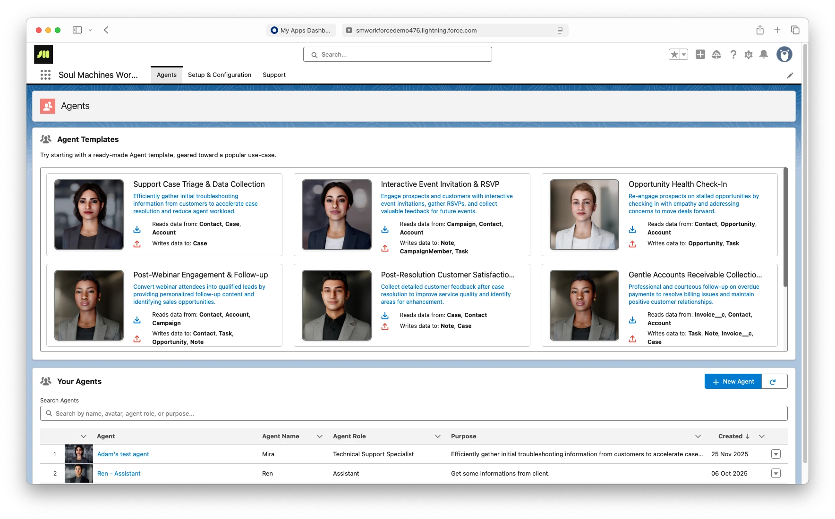Open the Support tab
The height and width of the screenshot is (519, 835).
[274, 75]
